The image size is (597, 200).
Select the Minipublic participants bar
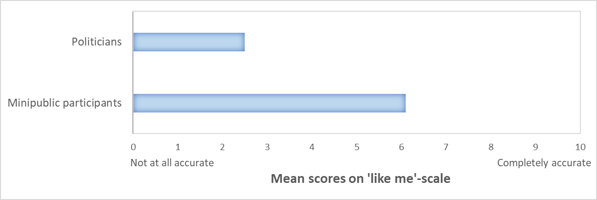point(269,103)
